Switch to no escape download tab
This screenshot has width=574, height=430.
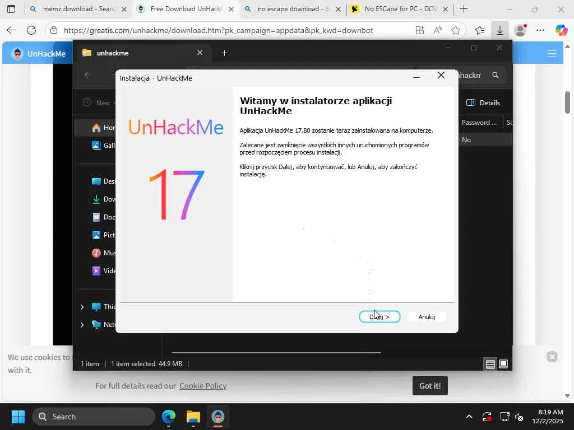(x=293, y=9)
